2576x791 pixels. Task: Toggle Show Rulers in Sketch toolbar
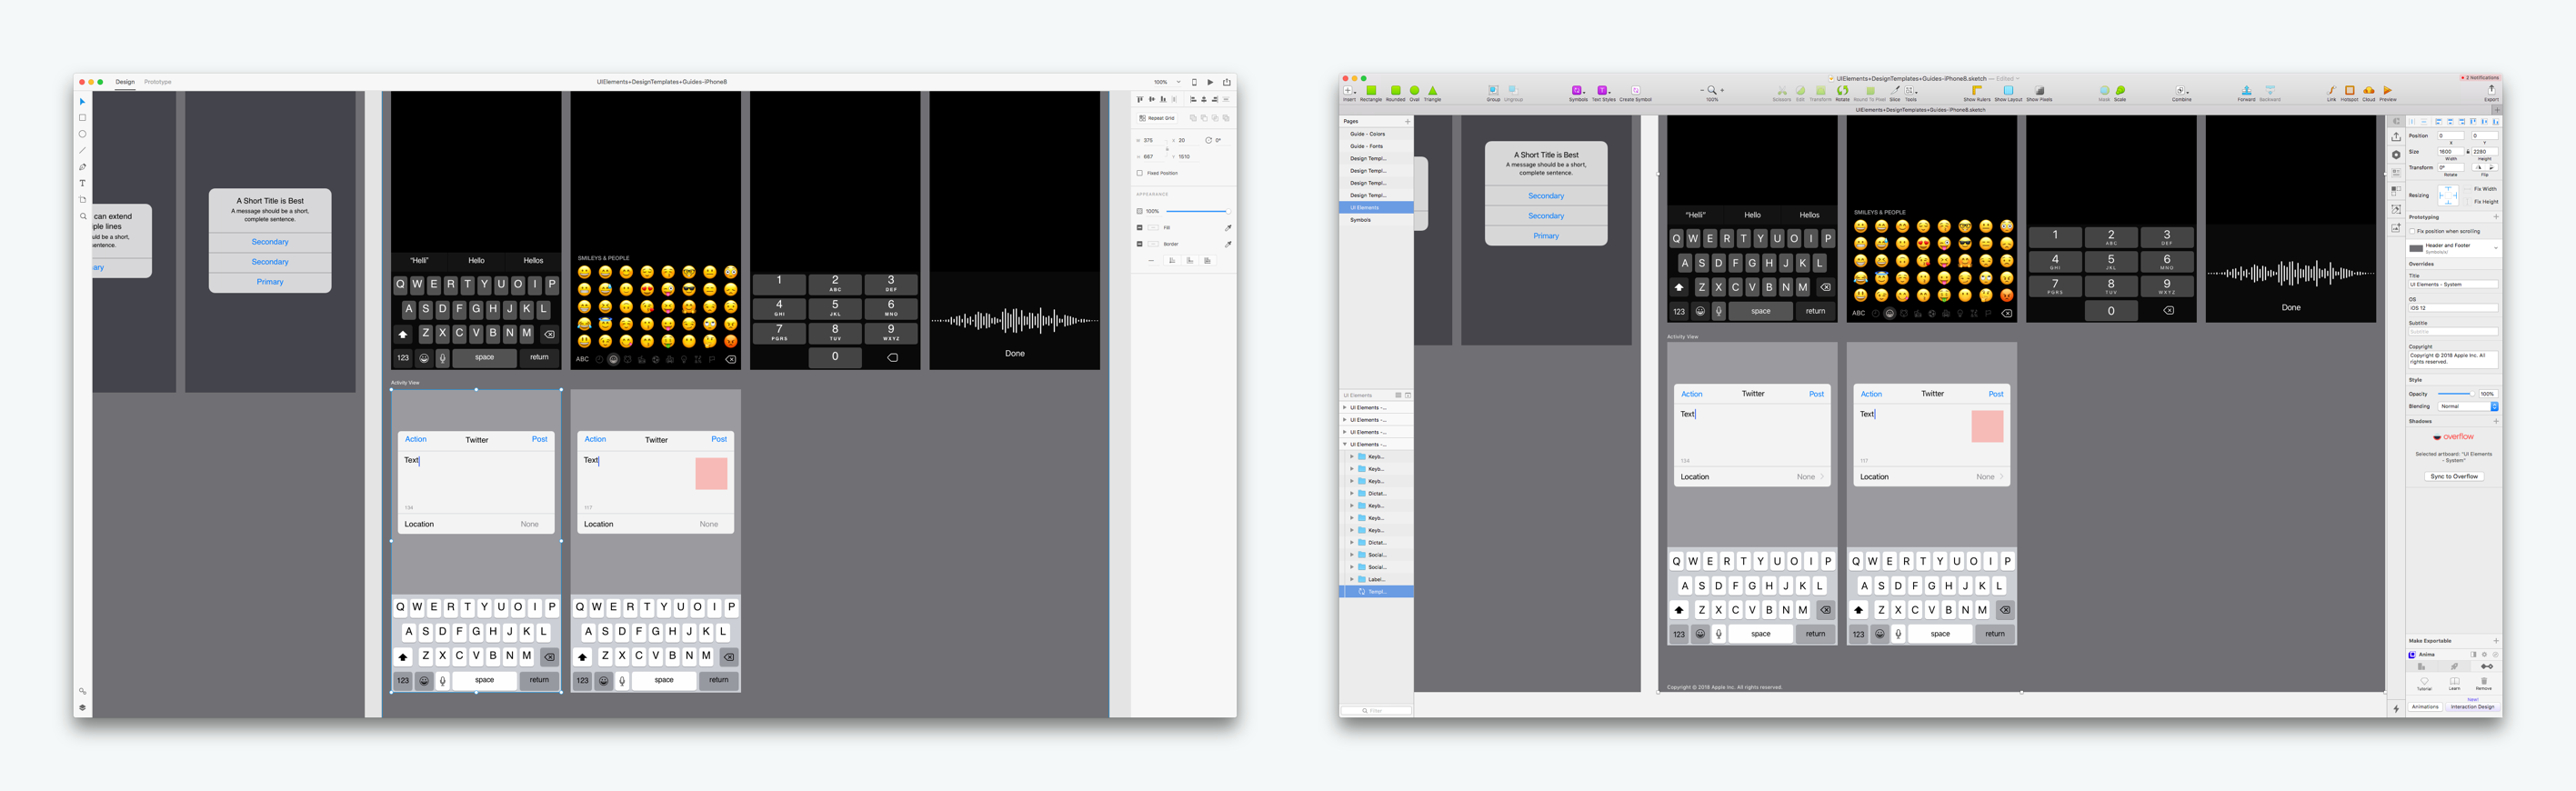1977,93
